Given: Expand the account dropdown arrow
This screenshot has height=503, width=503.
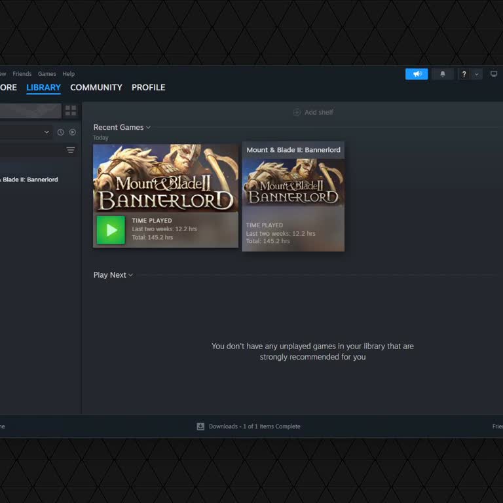Looking at the screenshot, I should [477, 74].
